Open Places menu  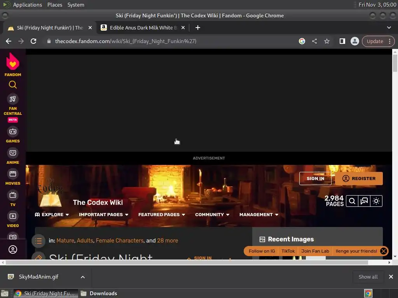point(55,5)
